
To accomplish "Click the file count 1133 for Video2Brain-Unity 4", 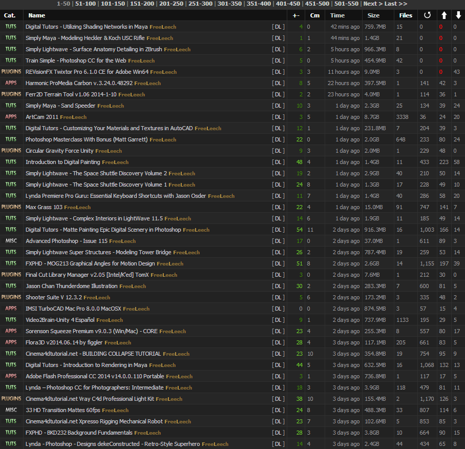I will 403,320.
